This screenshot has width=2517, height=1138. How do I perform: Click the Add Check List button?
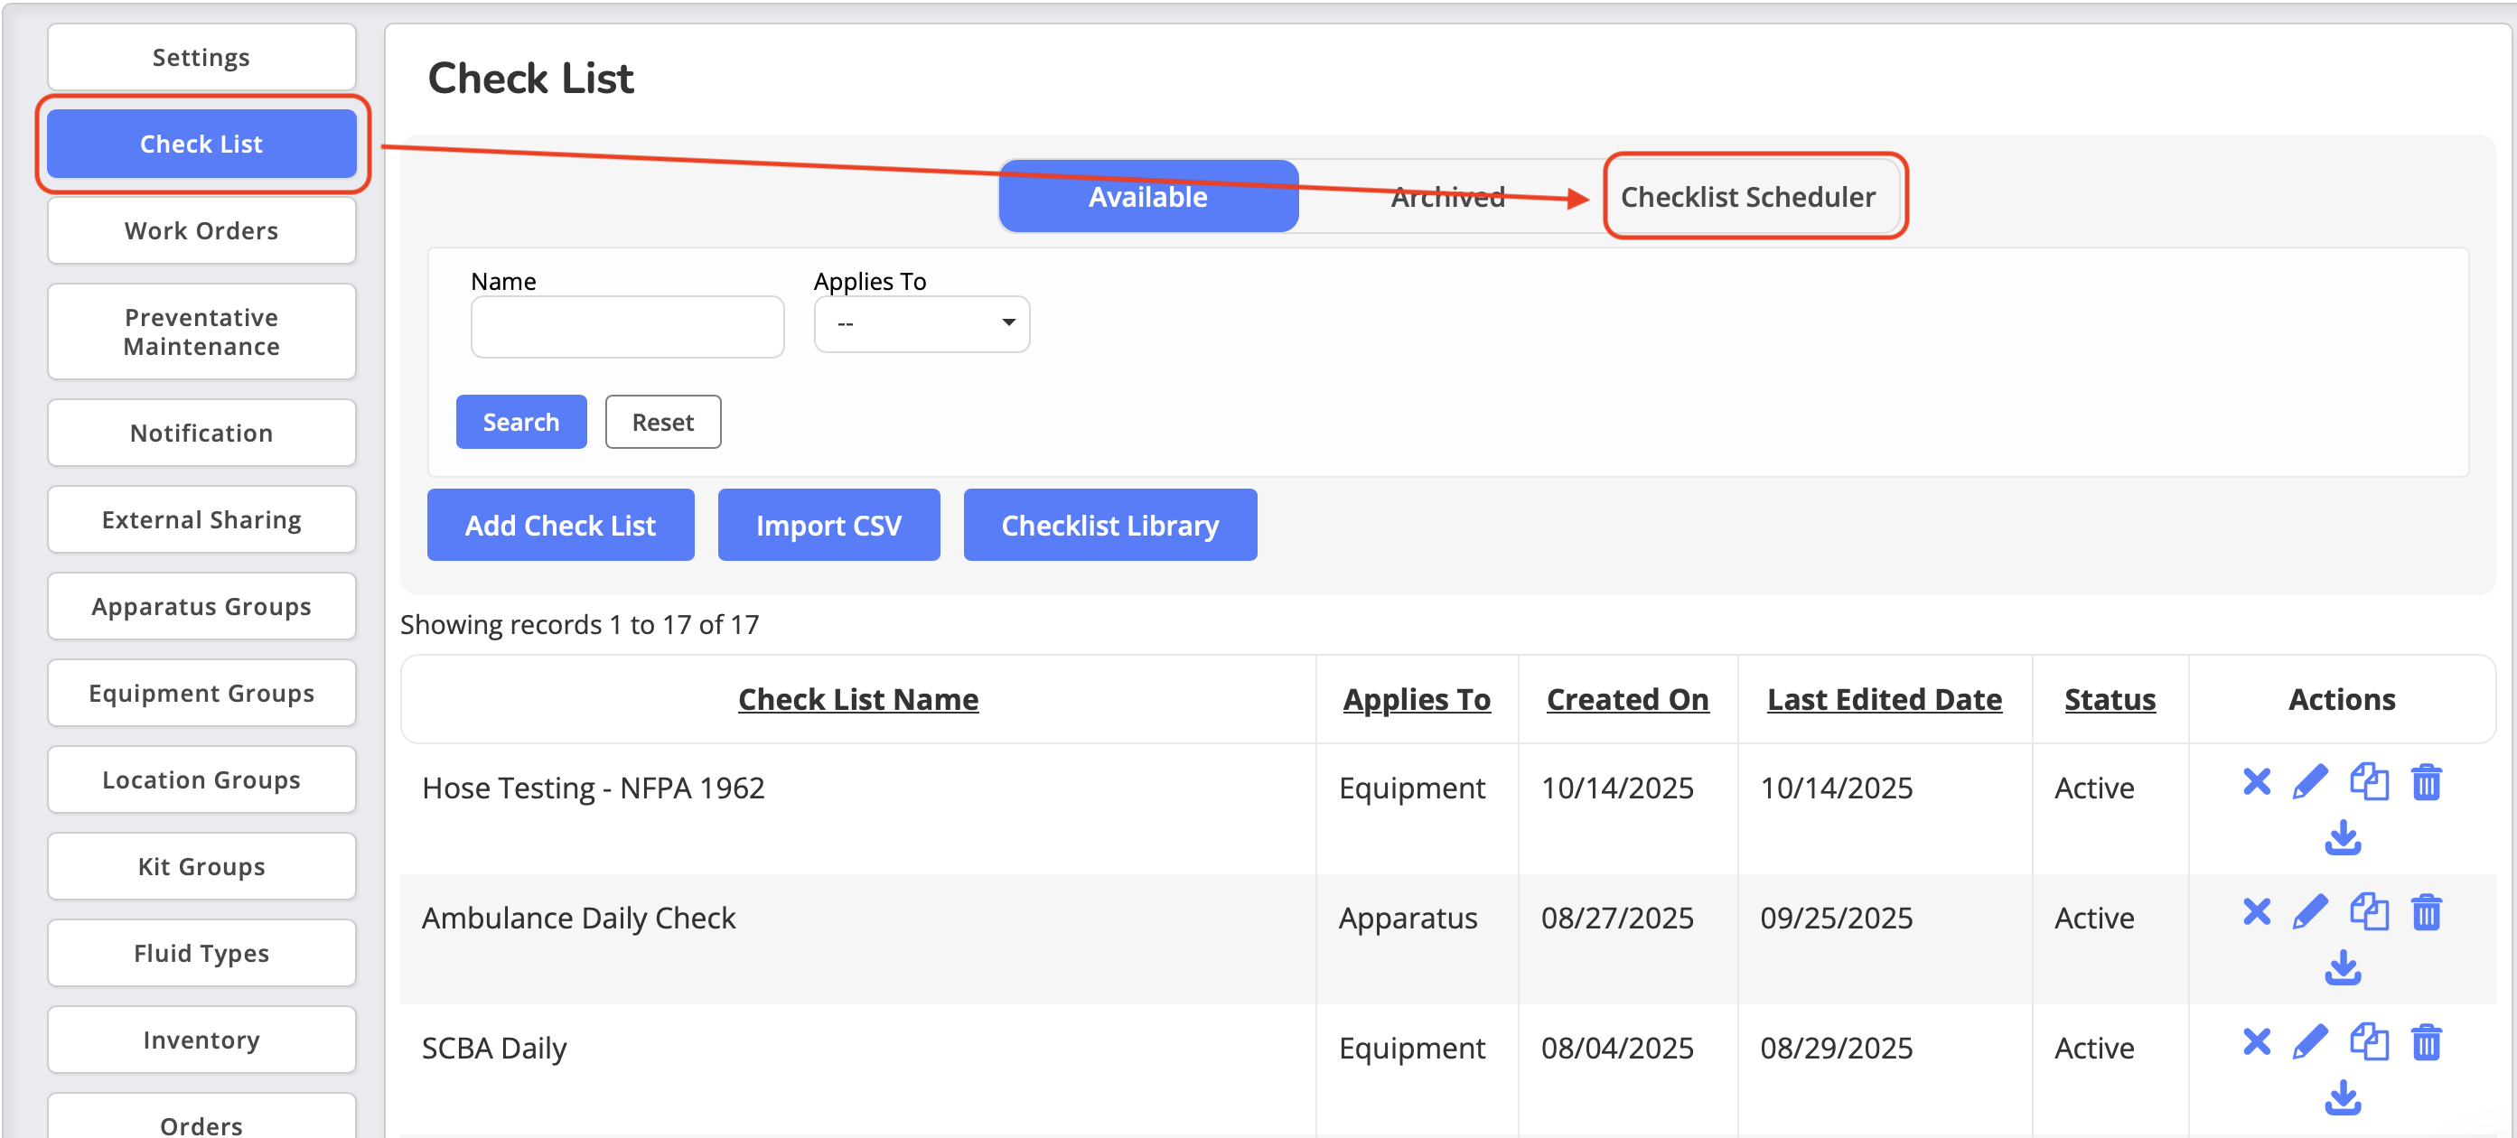click(560, 526)
